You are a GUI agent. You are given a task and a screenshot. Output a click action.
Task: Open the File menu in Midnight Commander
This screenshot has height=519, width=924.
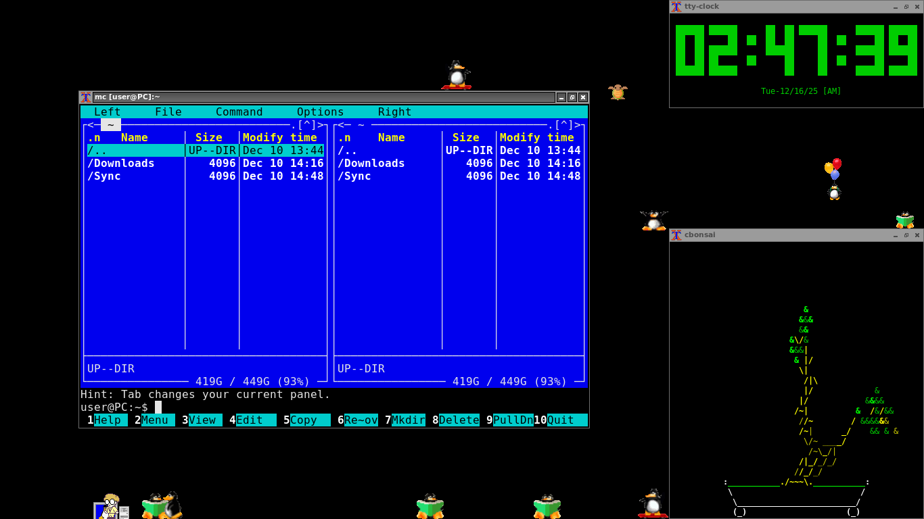click(x=168, y=112)
